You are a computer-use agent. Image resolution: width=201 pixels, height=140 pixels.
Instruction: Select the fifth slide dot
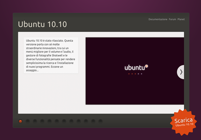click(x=50, y=121)
